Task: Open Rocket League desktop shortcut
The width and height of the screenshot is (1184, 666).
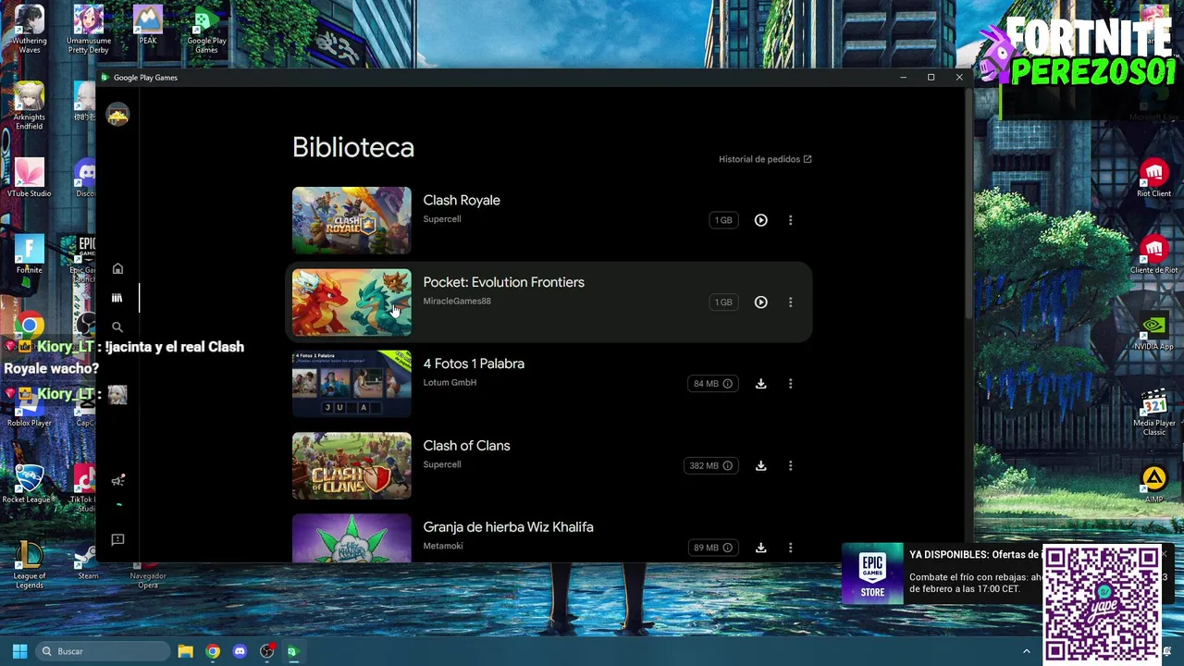Action: click(x=29, y=484)
